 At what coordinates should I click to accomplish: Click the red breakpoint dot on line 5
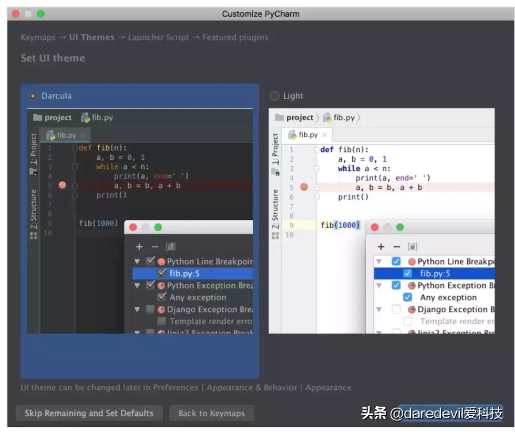point(62,185)
